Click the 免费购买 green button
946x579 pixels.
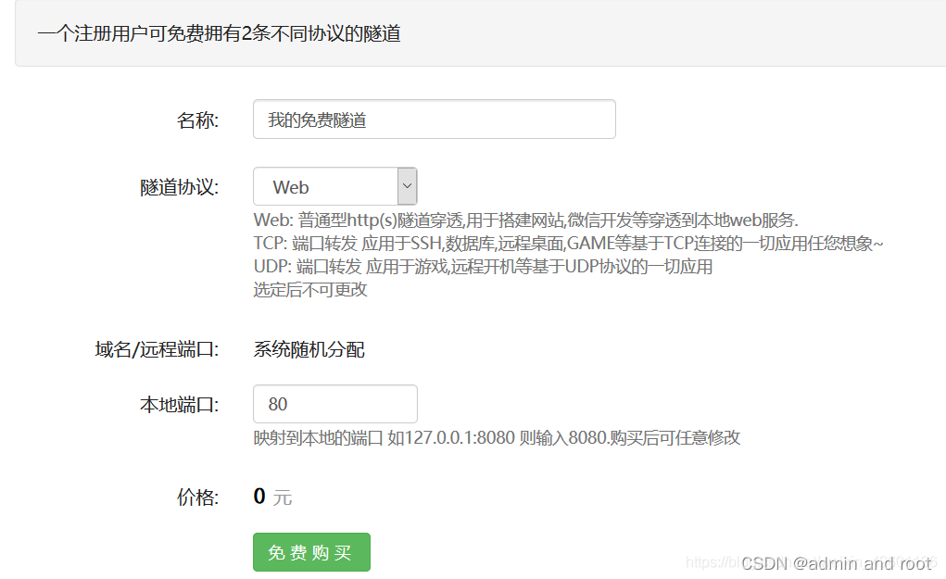point(310,551)
